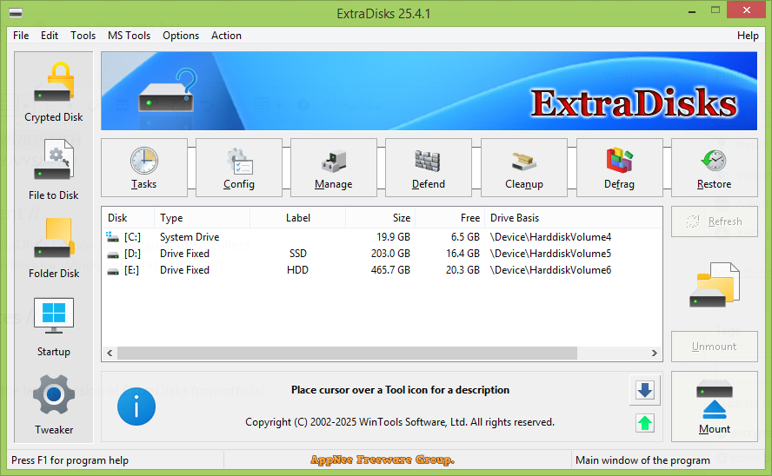Open the Action menu
Screen dimensions: 772x476
(x=226, y=36)
